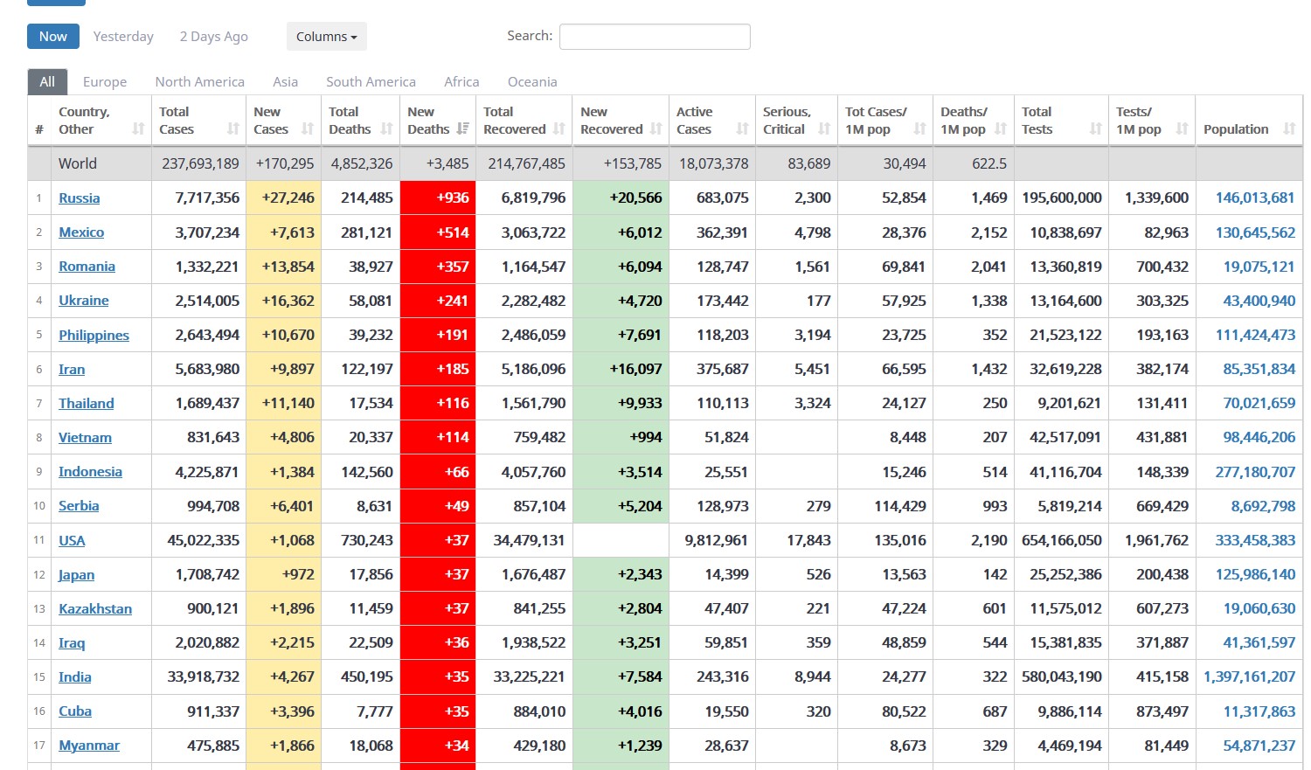Switch to 2 Days Ago data

point(213,37)
